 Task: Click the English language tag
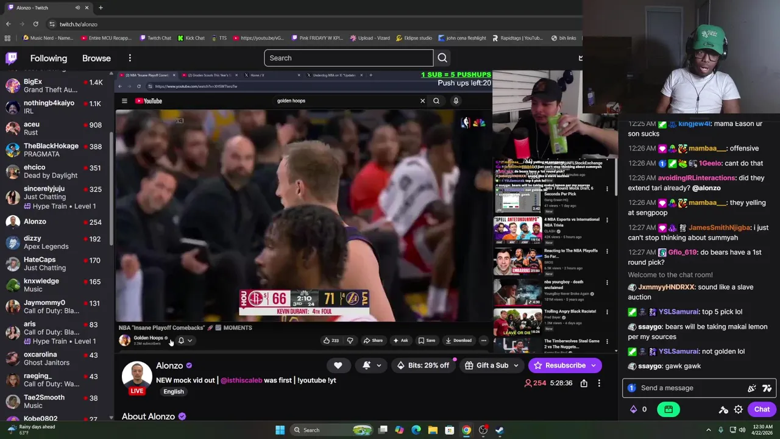tap(174, 391)
